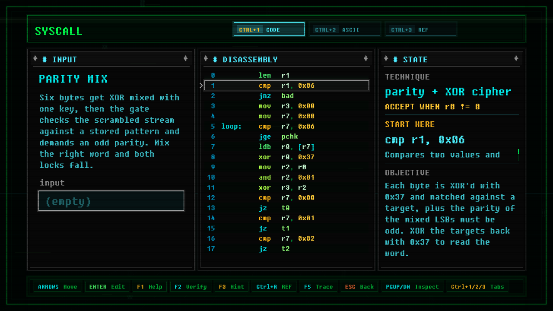Select line 3 'mov r3, 0x00'

pyautogui.click(x=286, y=106)
